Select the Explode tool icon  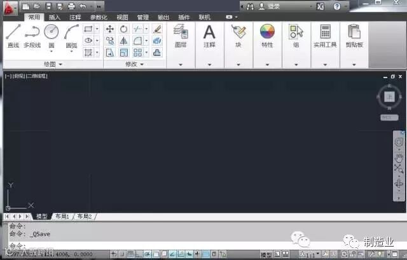(x=157, y=41)
